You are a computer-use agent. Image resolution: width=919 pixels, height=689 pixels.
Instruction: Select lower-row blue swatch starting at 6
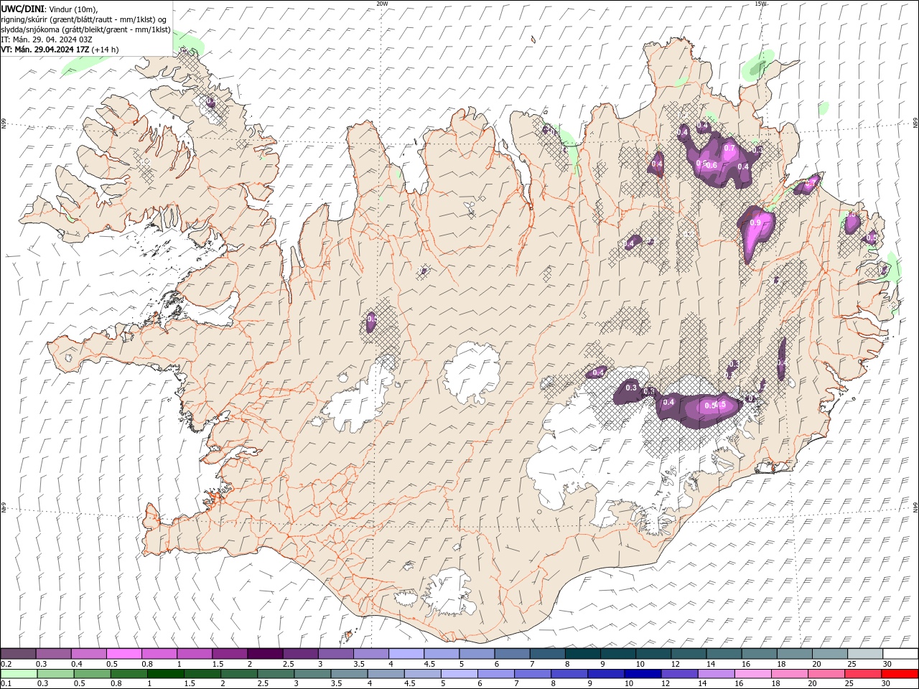point(495,674)
